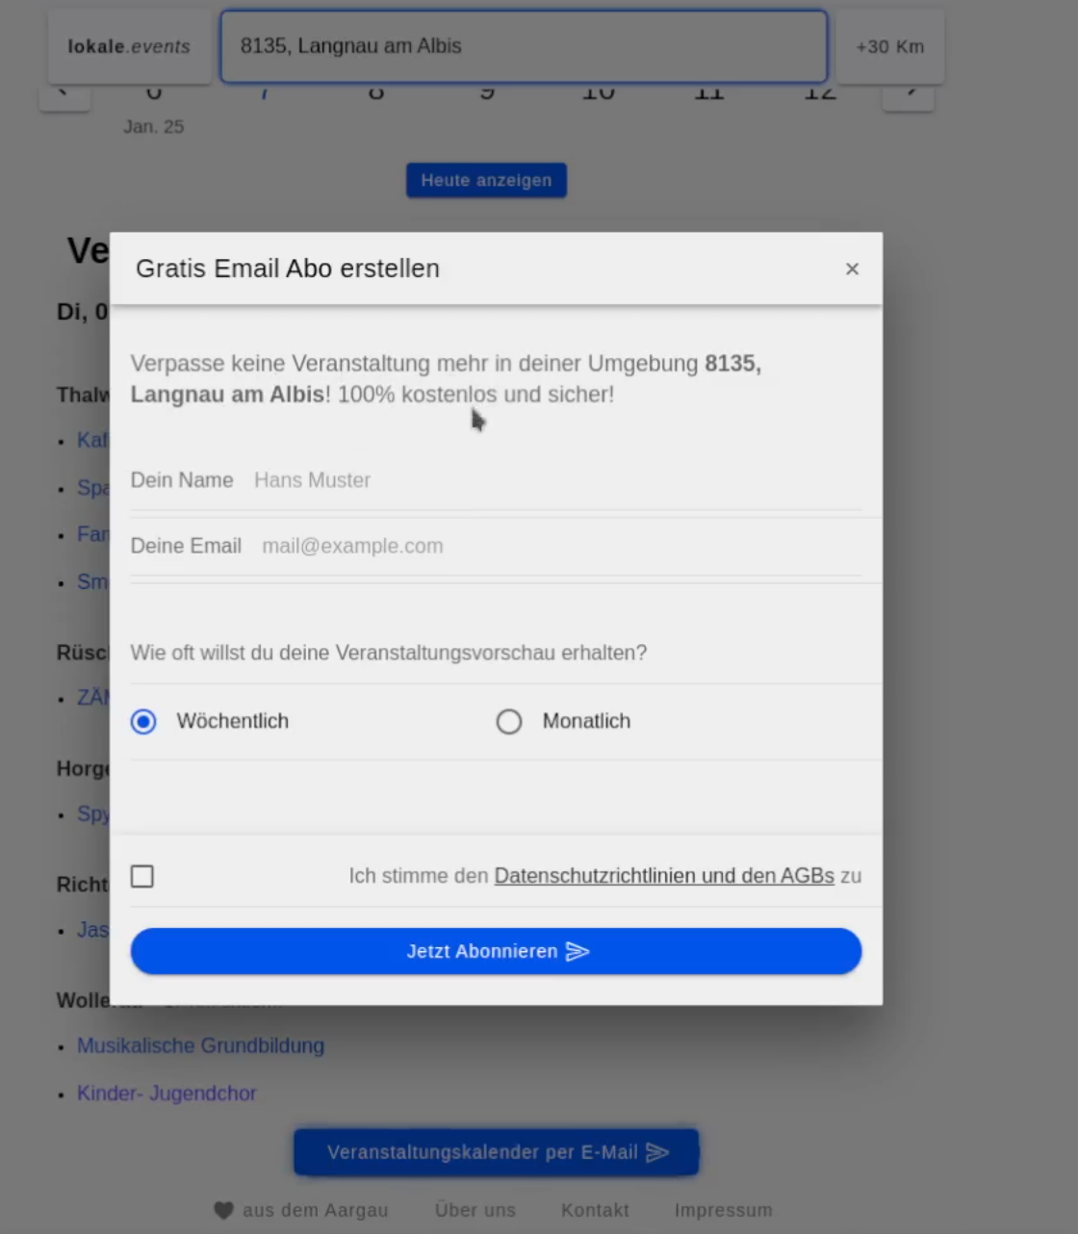Open the +30 Km radius selector

click(889, 47)
